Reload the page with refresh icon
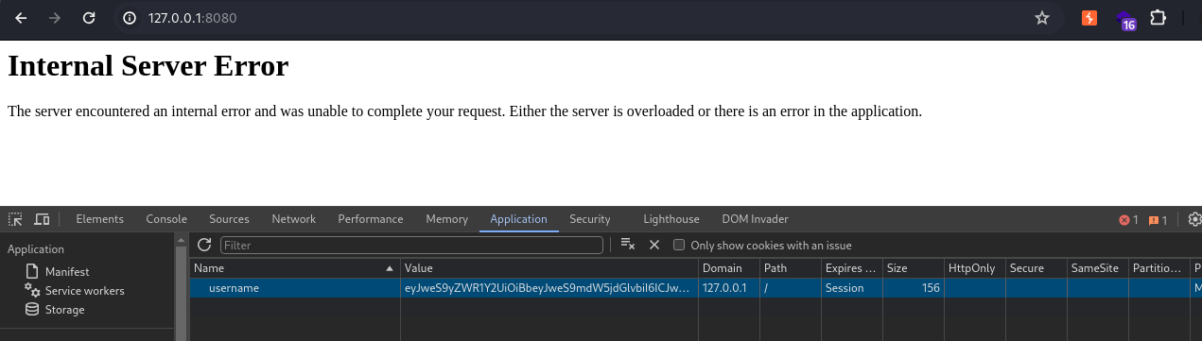 pyautogui.click(x=89, y=18)
